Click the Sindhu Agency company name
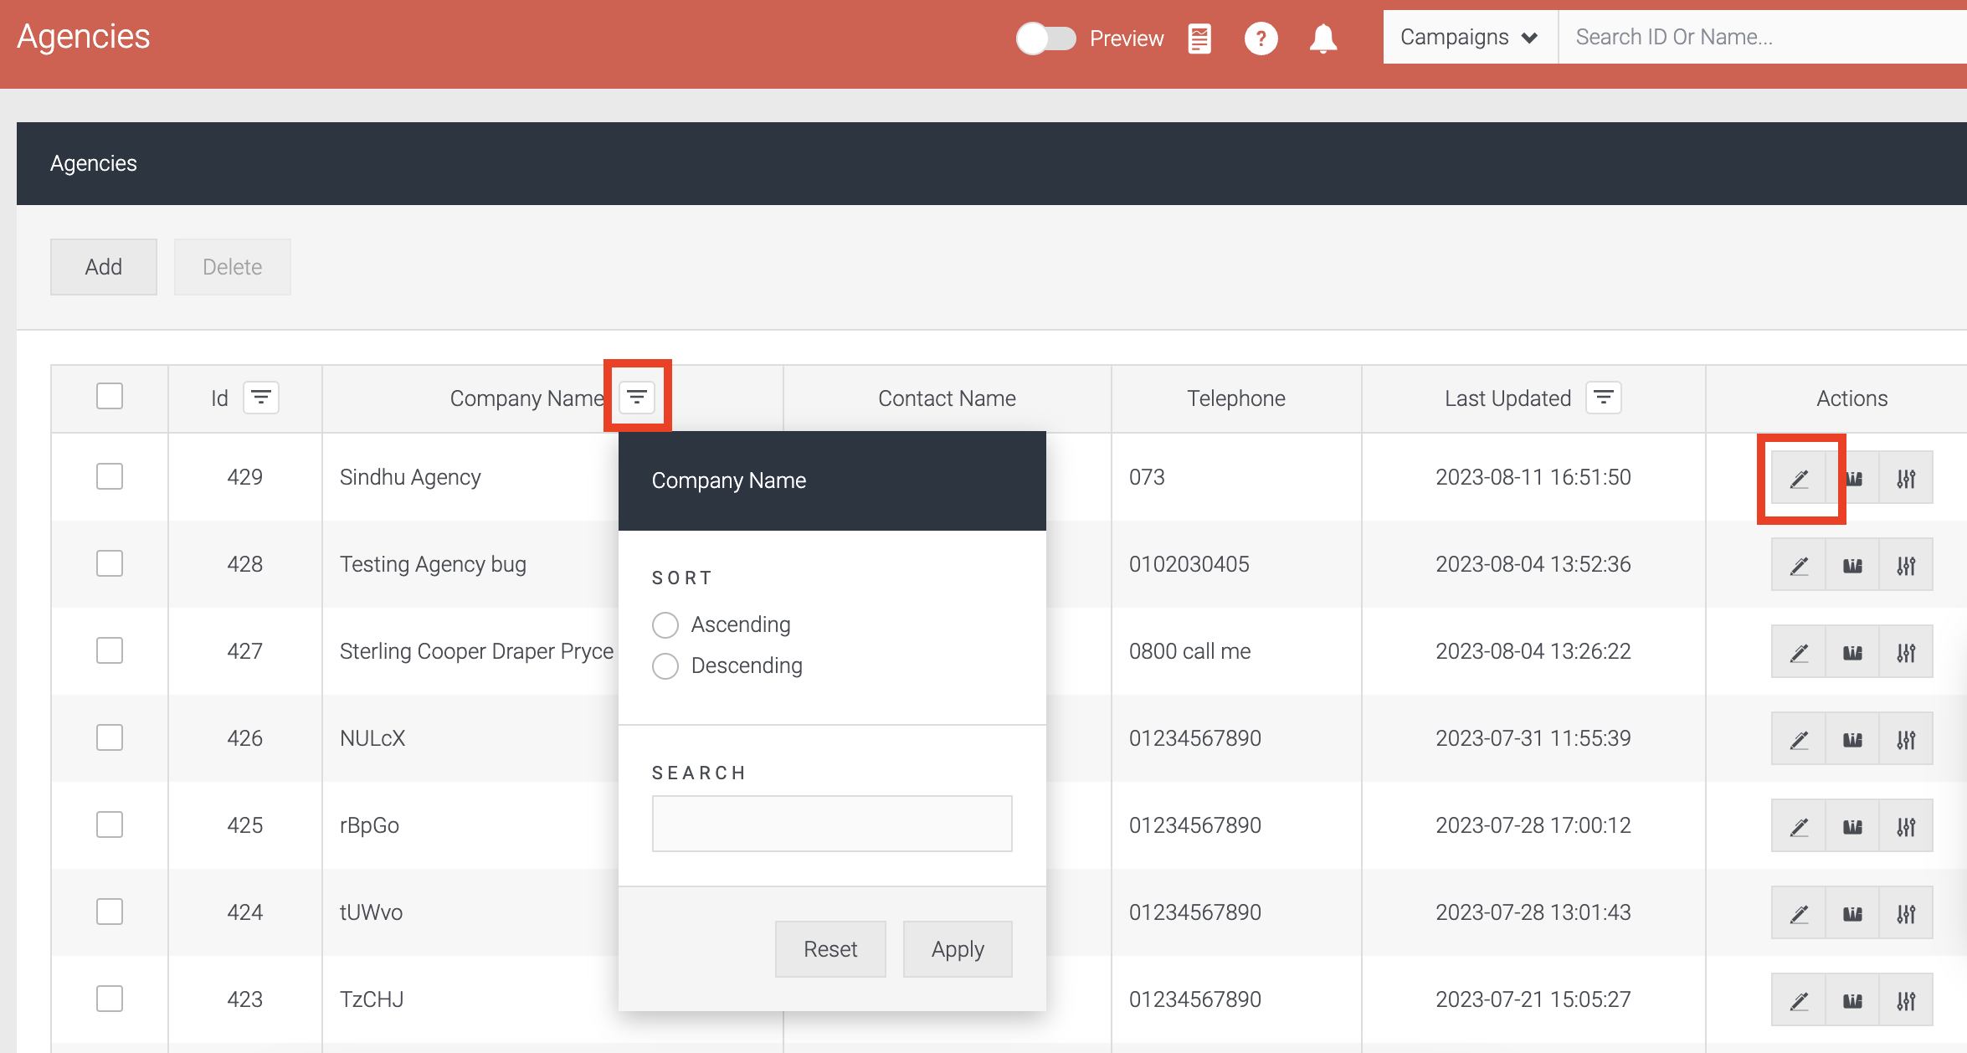Image resolution: width=1967 pixels, height=1053 pixels. pyautogui.click(x=410, y=477)
